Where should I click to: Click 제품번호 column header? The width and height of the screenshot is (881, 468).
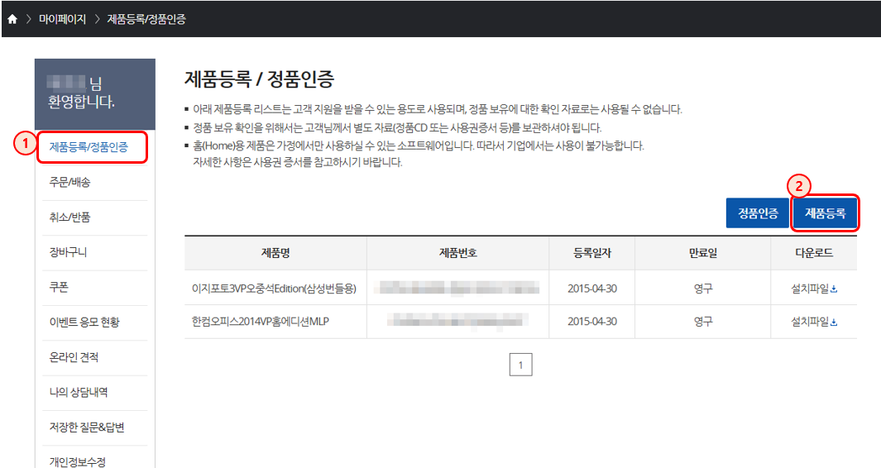(x=458, y=253)
